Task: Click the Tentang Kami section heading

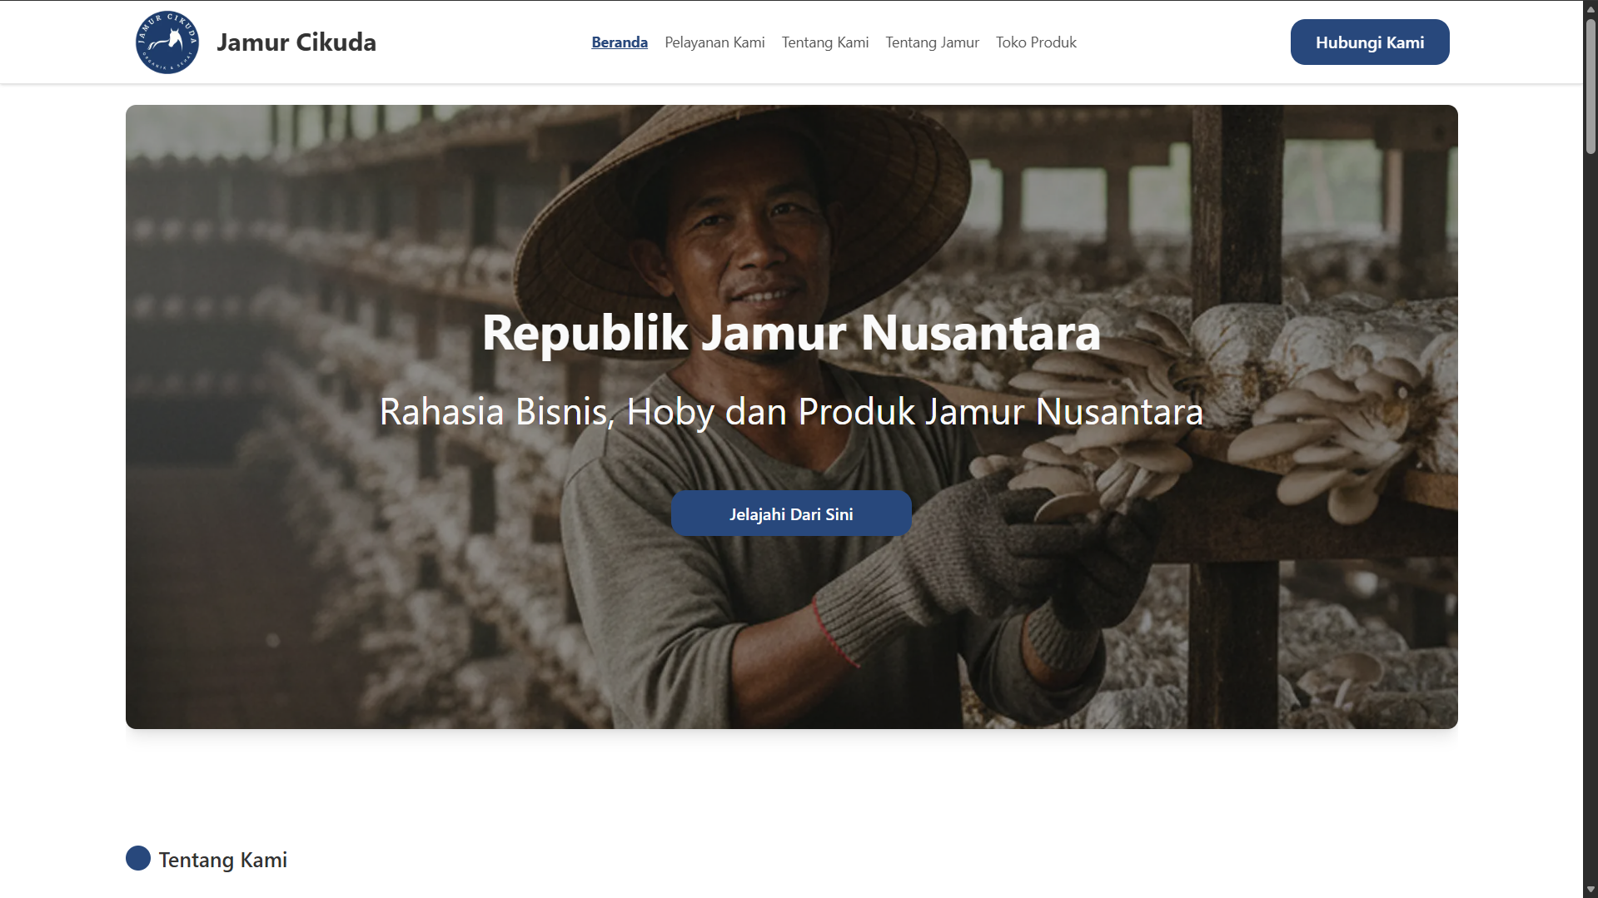Action: pos(222,860)
